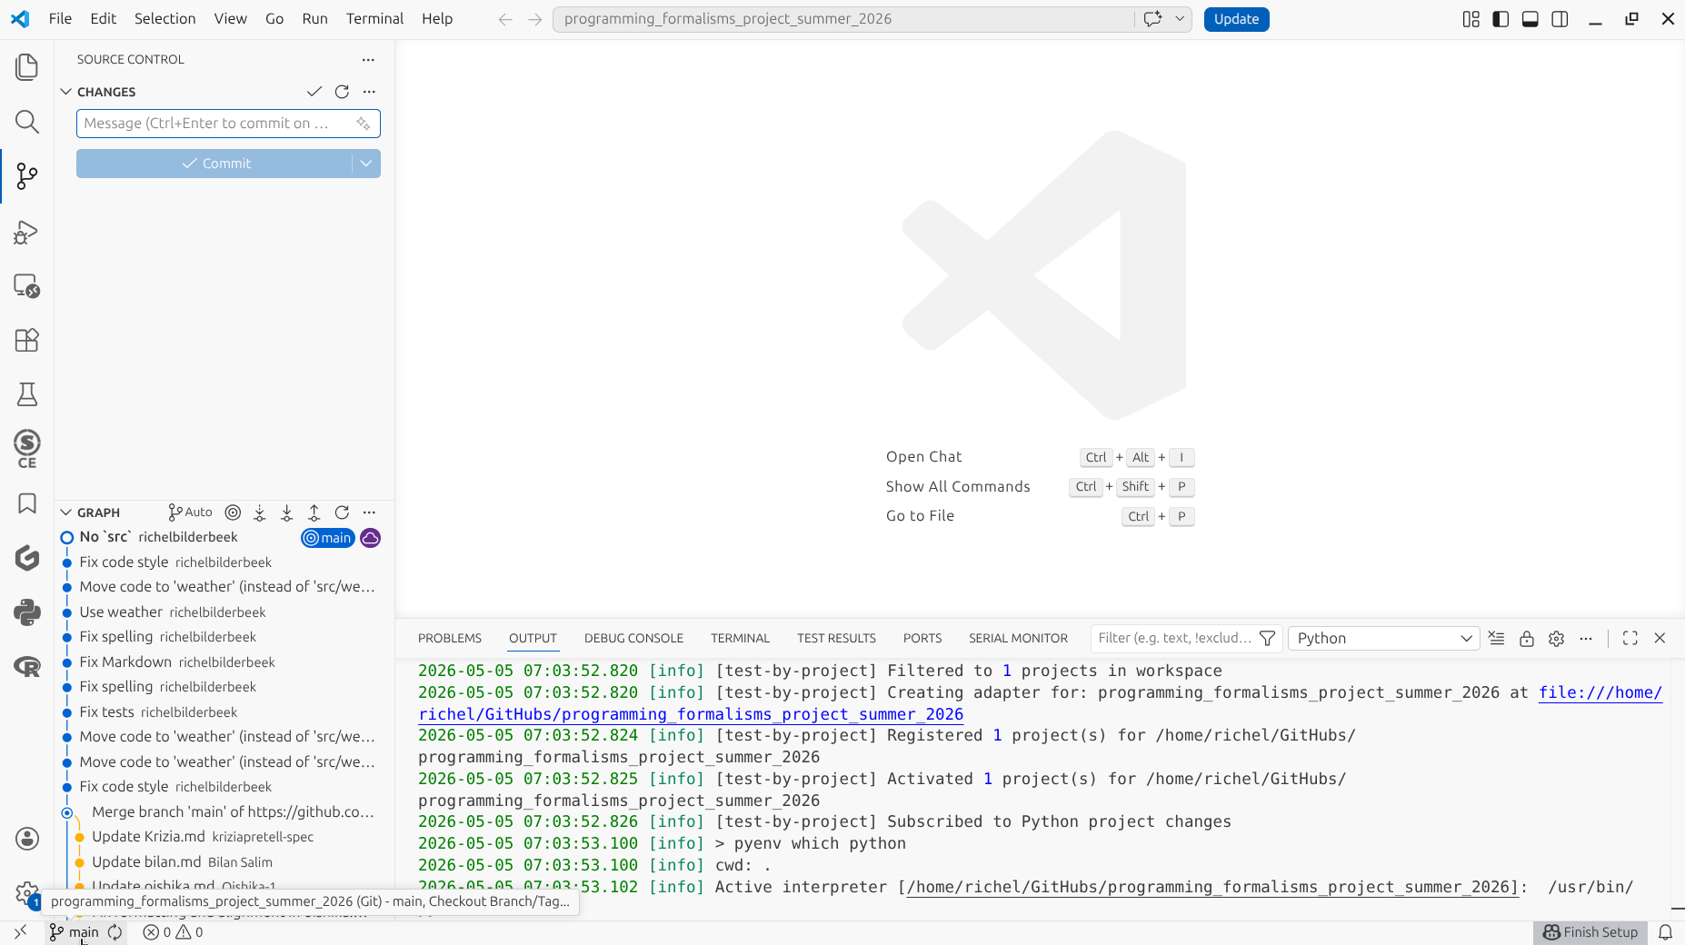This screenshot has width=1685, height=945.
Task: Clear the output panel
Action: click(1496, 638)
